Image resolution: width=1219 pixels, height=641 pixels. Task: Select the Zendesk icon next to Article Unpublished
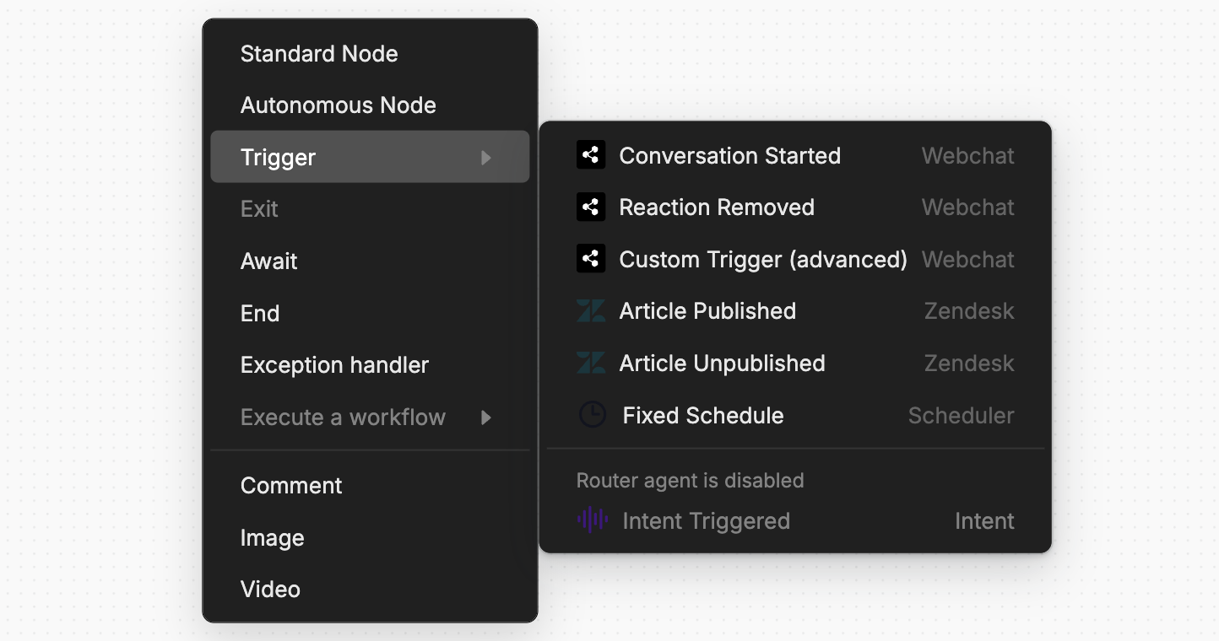click(x=591, y=363)
